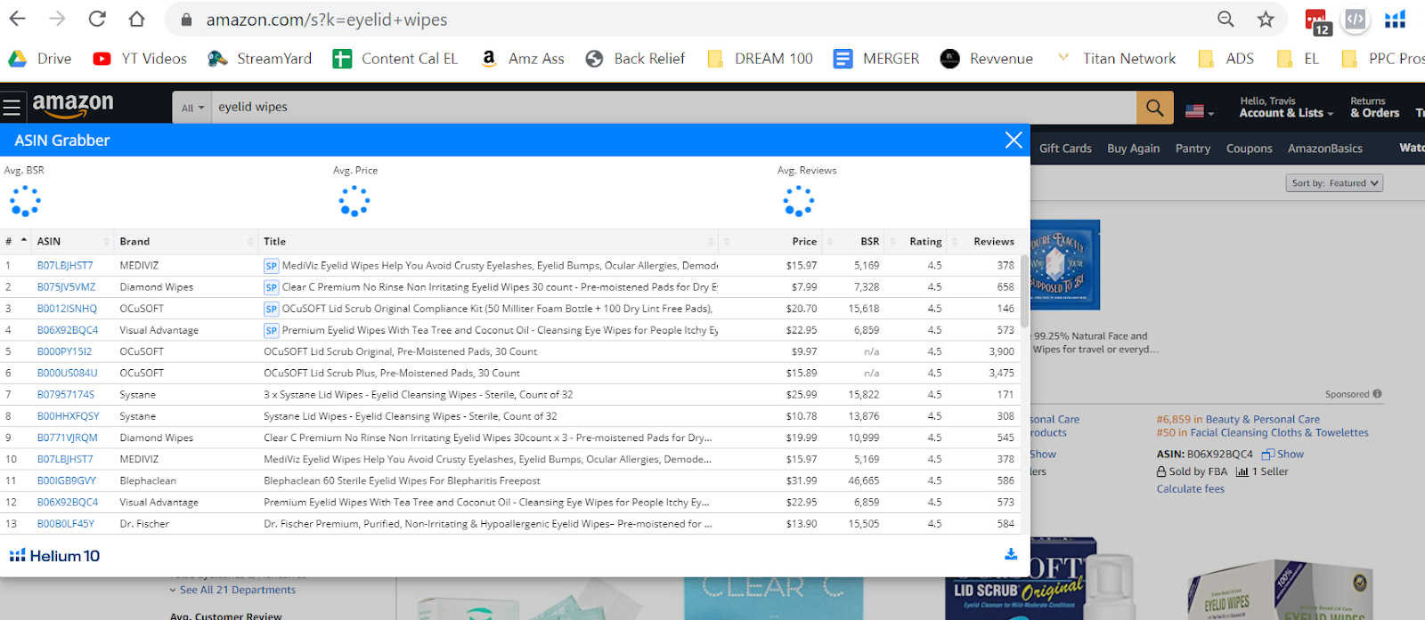This screenshot has height=620, width=1425.
Task: Select the Blephaclean 60 Sterile Eyelid Wipes title
Action: click(x=402, y=481)
